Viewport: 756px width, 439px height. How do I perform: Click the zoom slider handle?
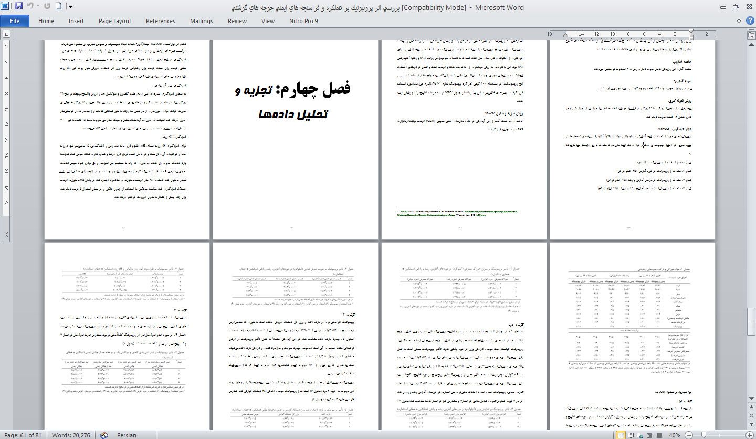[704, 435]
